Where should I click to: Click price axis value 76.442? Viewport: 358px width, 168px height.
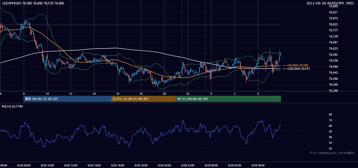[333, 73]
